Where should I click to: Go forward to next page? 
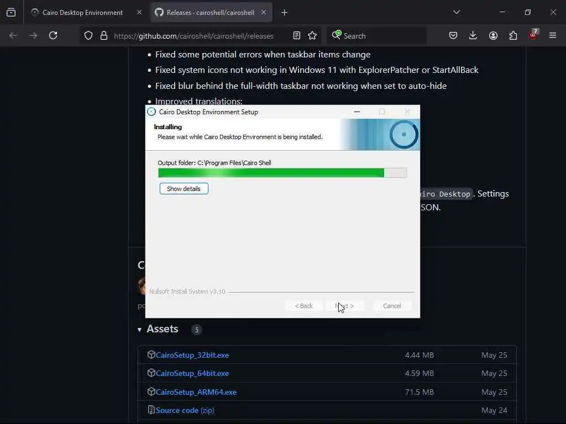coord(33,36)
